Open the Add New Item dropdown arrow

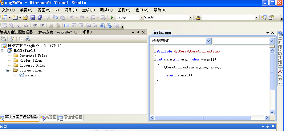click(20, 17)
